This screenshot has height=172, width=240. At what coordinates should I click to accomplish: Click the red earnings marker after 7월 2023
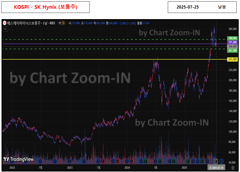103,161
